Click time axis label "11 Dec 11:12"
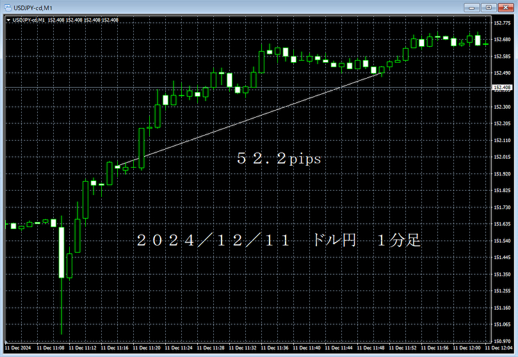 [x=83, y=348]
